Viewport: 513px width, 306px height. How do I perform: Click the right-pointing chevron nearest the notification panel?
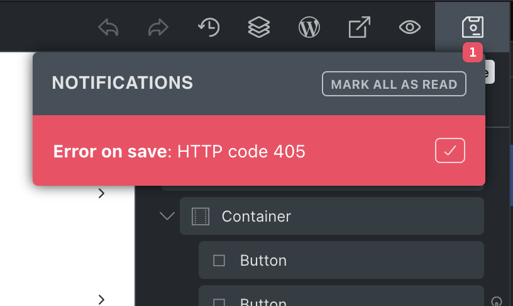(101, 193)
